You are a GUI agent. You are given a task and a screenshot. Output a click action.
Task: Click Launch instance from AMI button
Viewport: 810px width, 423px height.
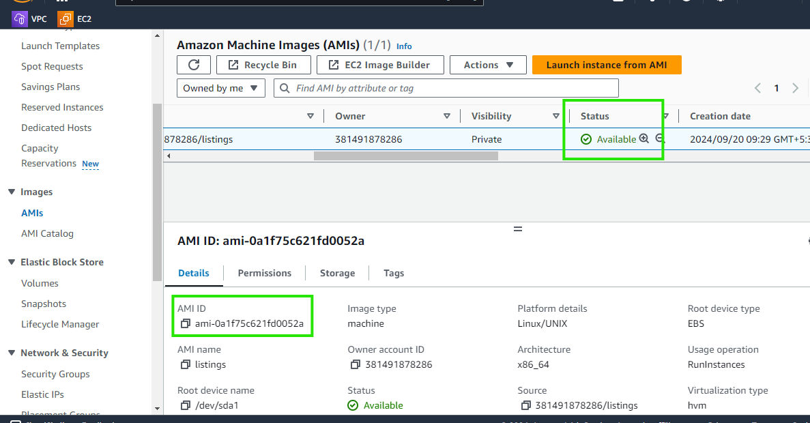[x=607, y=65]
